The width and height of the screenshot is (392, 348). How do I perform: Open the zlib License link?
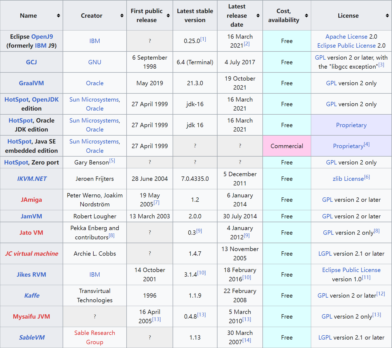348,179
